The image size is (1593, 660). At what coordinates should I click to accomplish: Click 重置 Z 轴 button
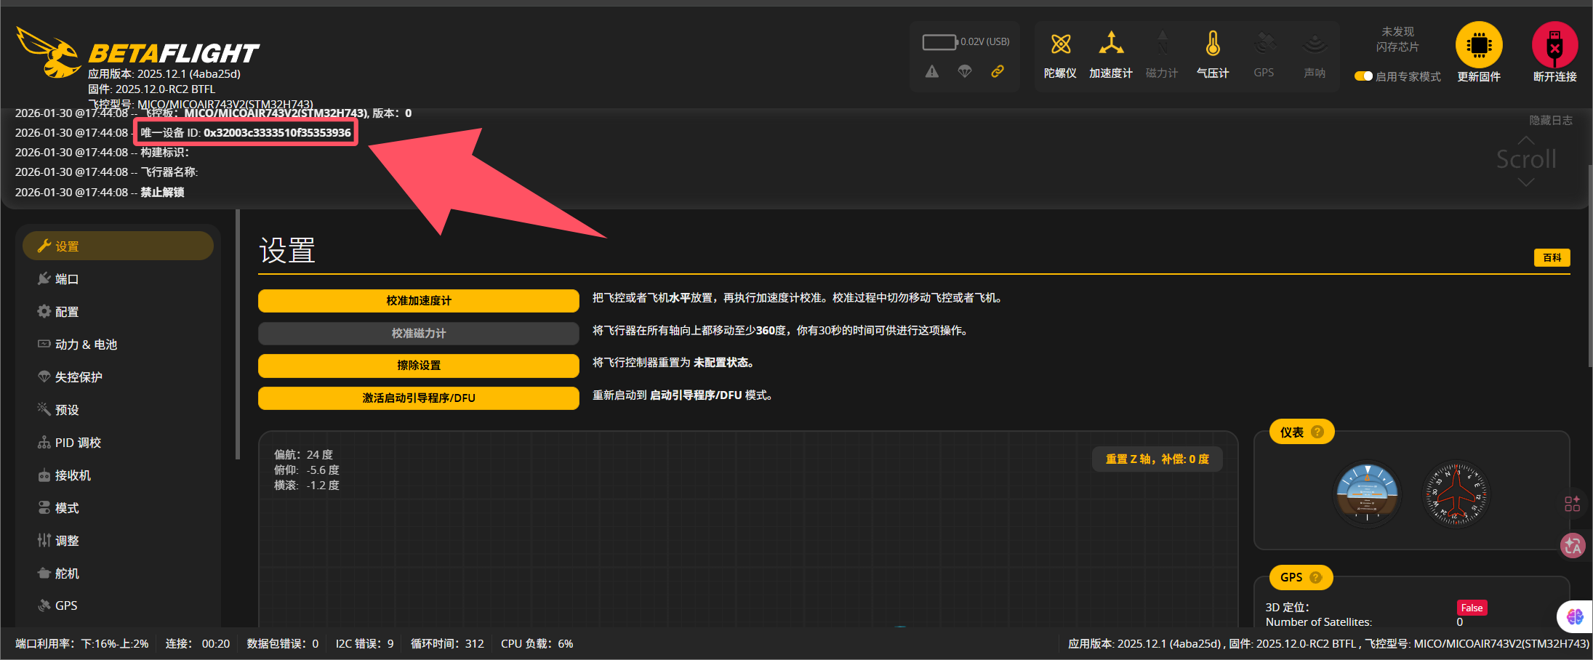[x=1157, y=459]
